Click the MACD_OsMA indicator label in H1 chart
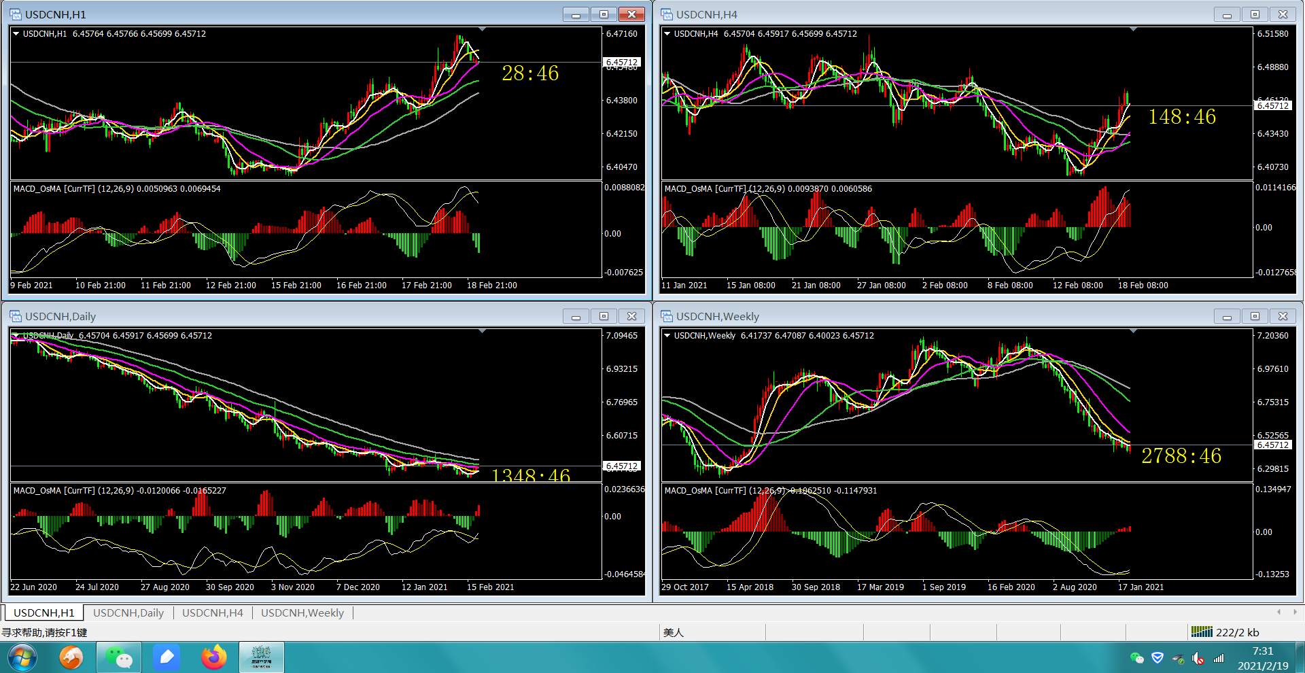Viewport: 1305px width, 673px height. click(117, 188)
